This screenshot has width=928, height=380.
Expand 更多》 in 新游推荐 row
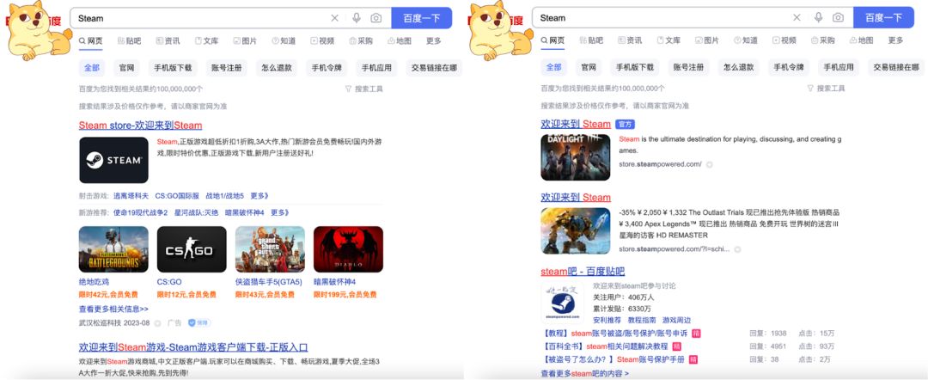coord(280,212)
